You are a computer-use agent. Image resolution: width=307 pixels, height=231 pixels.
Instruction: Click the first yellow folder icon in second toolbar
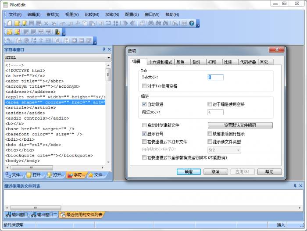coord(9,32)
